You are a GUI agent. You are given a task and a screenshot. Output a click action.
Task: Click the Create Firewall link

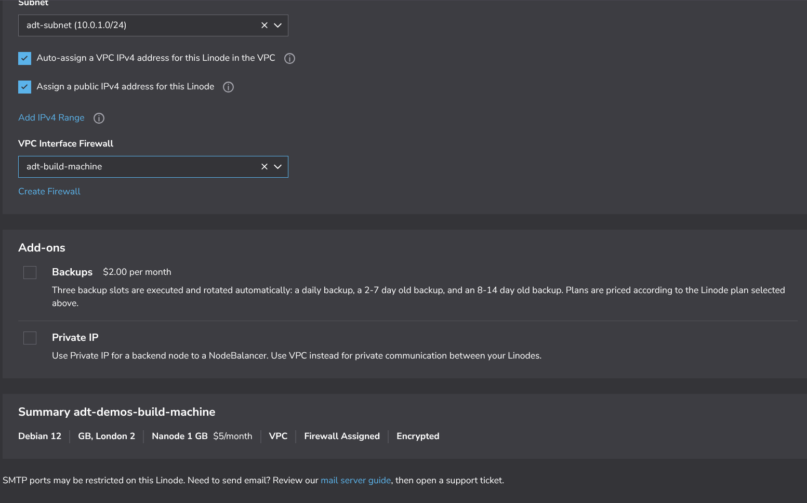click(x=49, y=191)
